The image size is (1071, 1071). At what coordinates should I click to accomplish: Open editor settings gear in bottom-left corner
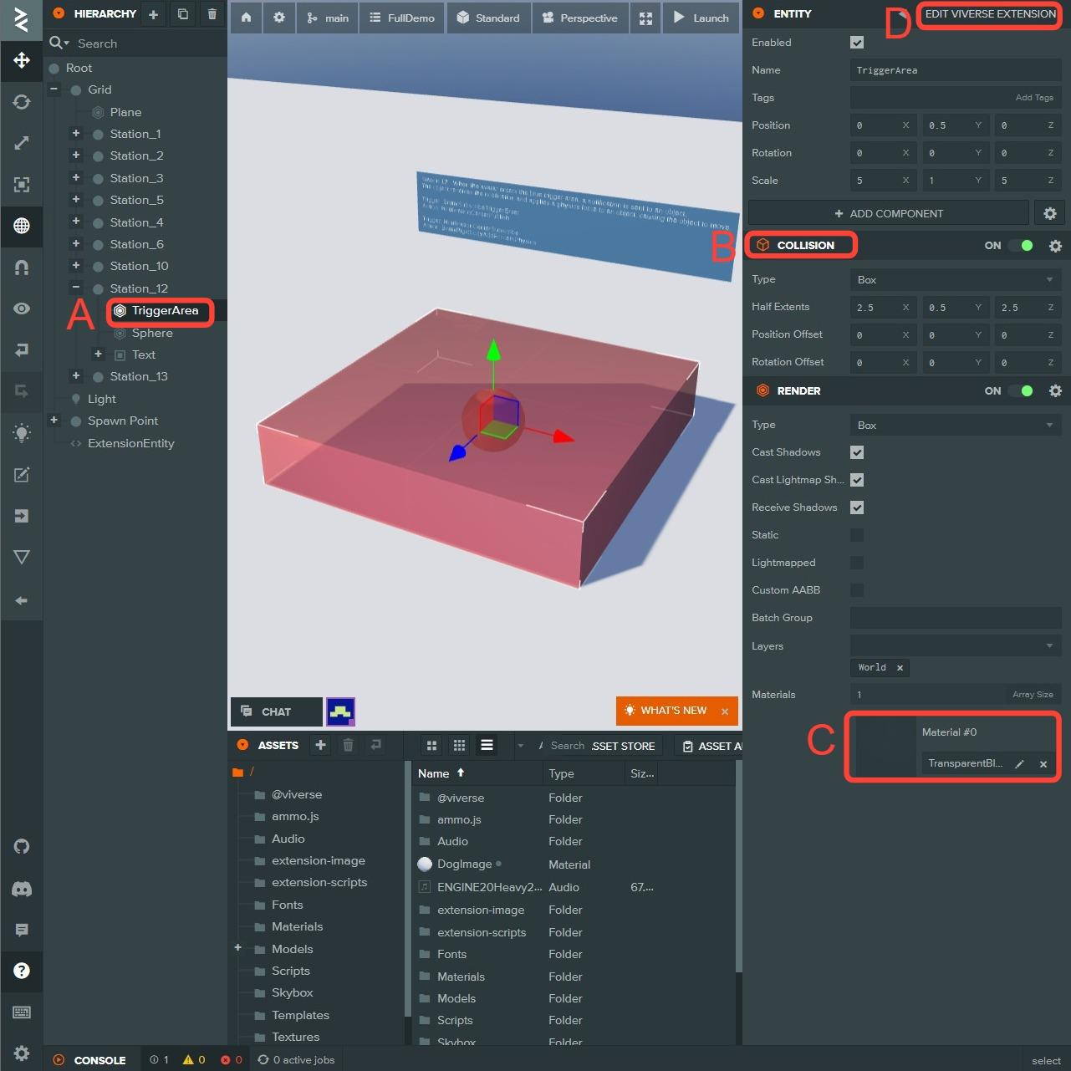click(22, 1053)
